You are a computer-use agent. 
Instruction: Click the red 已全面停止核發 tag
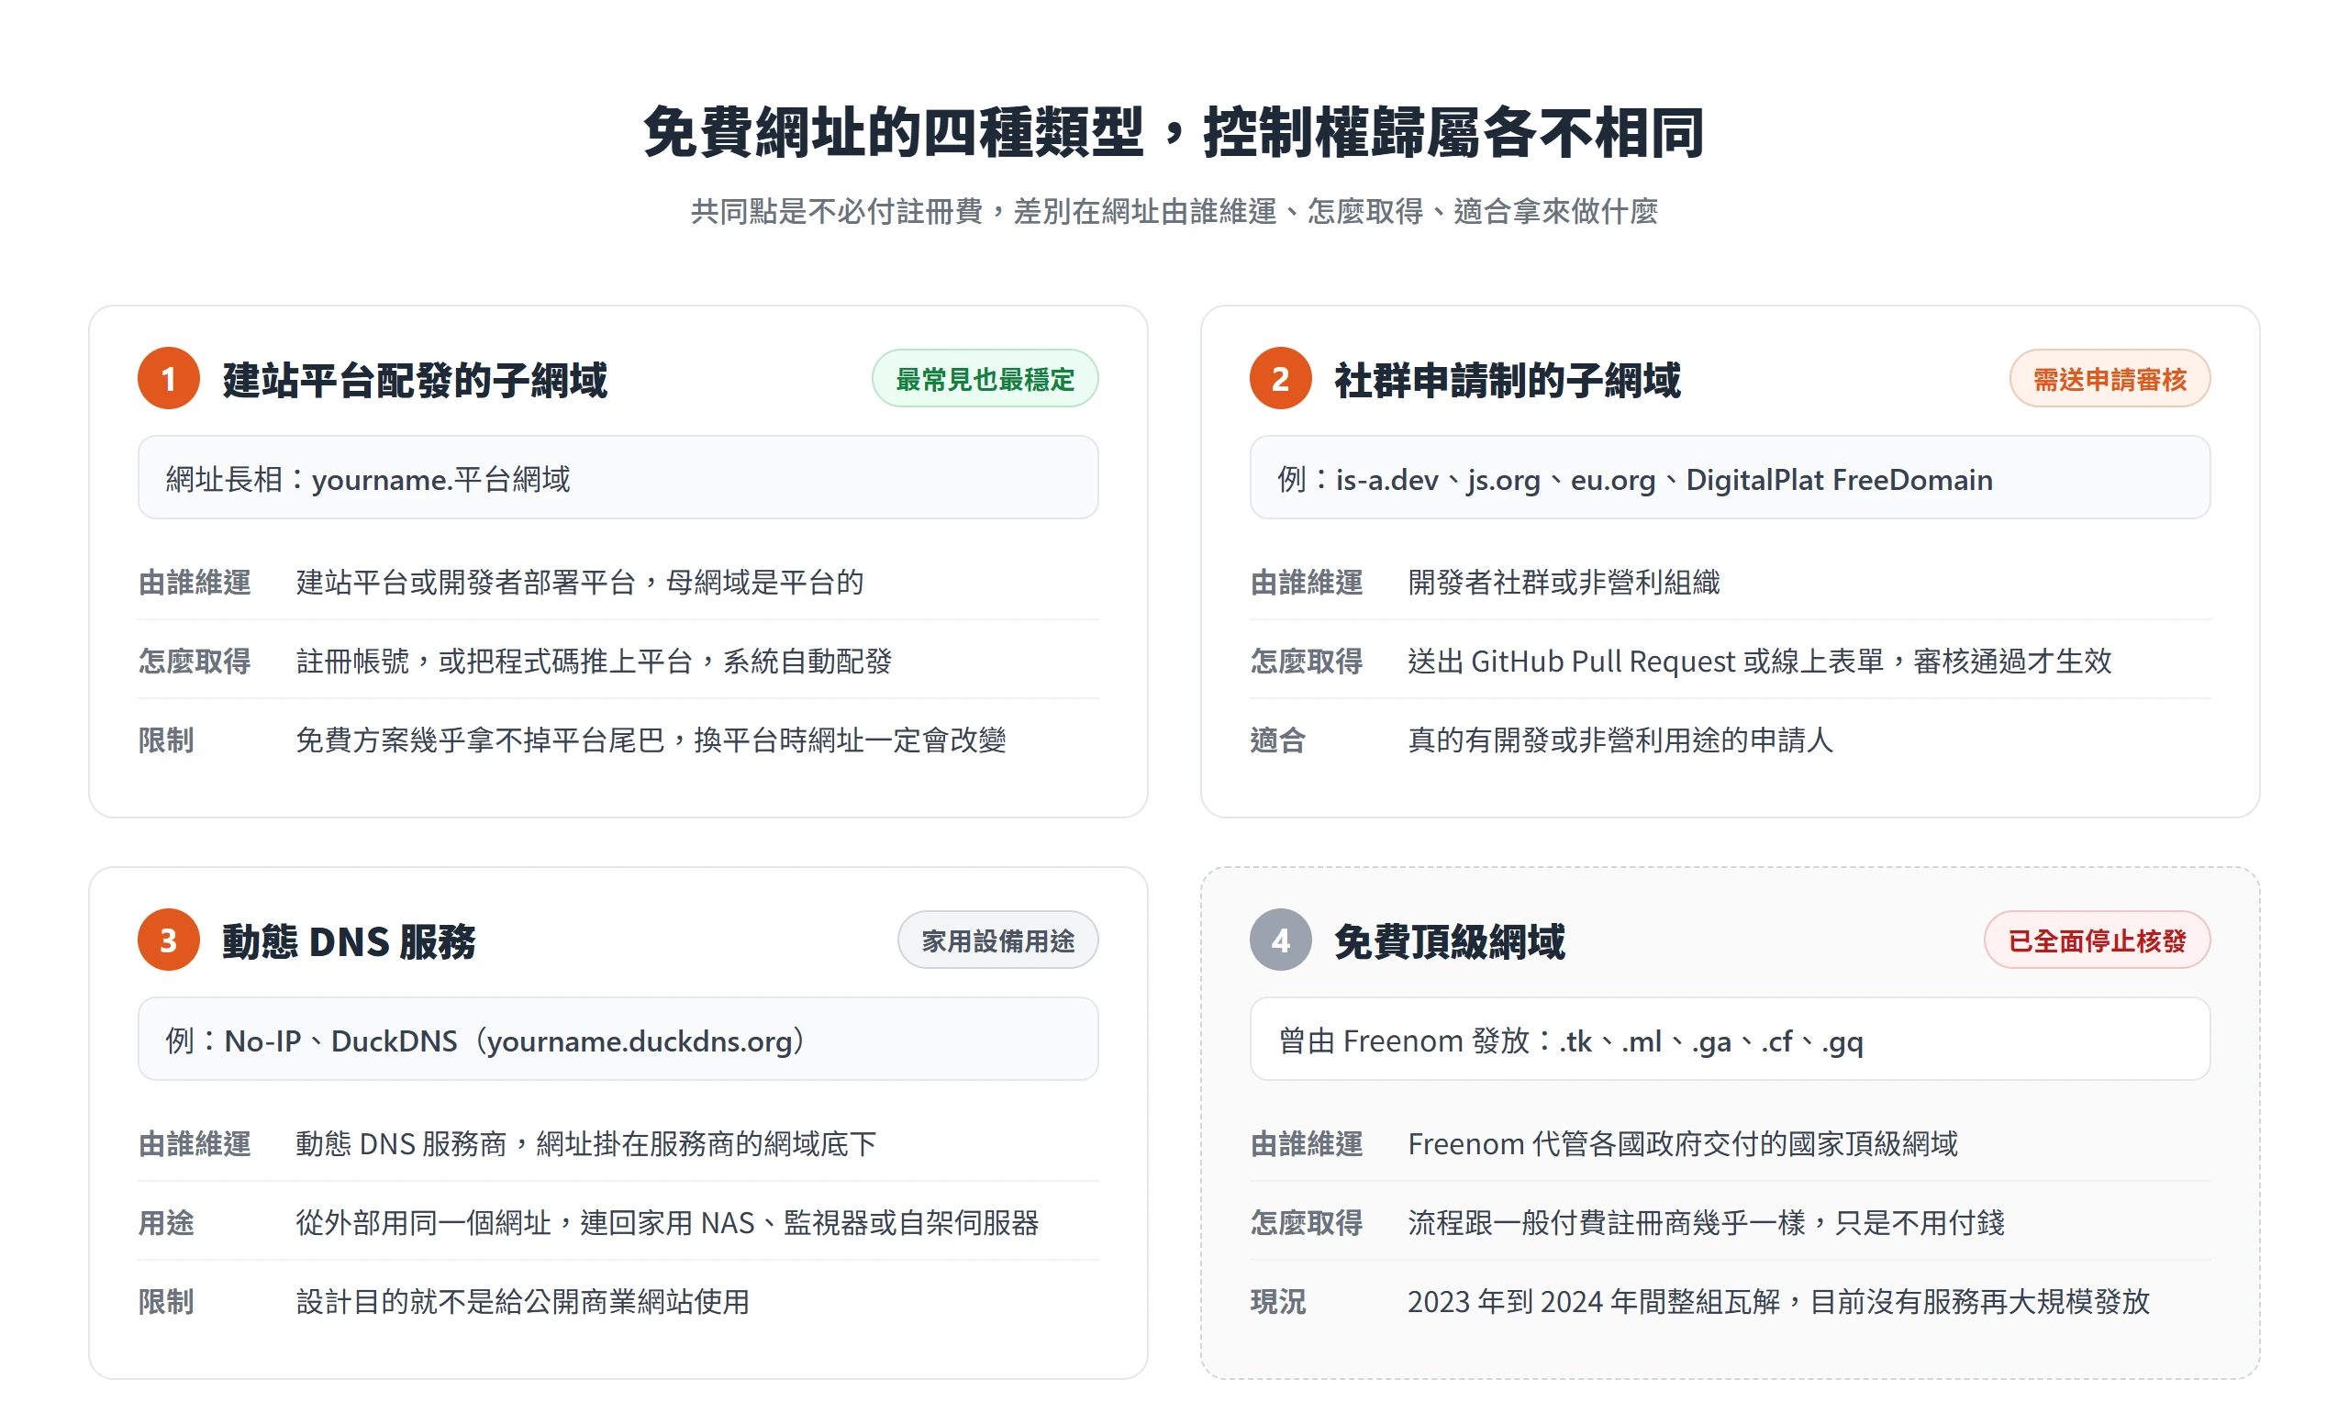pyautogui.click(x=2097, y=940)
